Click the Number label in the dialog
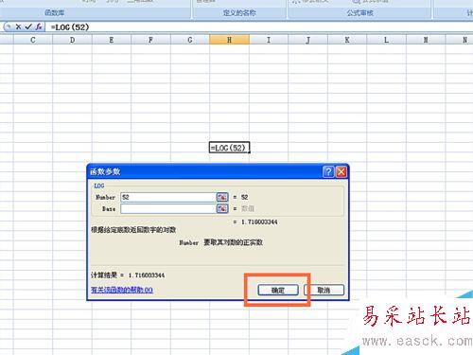The width and height of the screenshot is (473, 355). point(105,197)
